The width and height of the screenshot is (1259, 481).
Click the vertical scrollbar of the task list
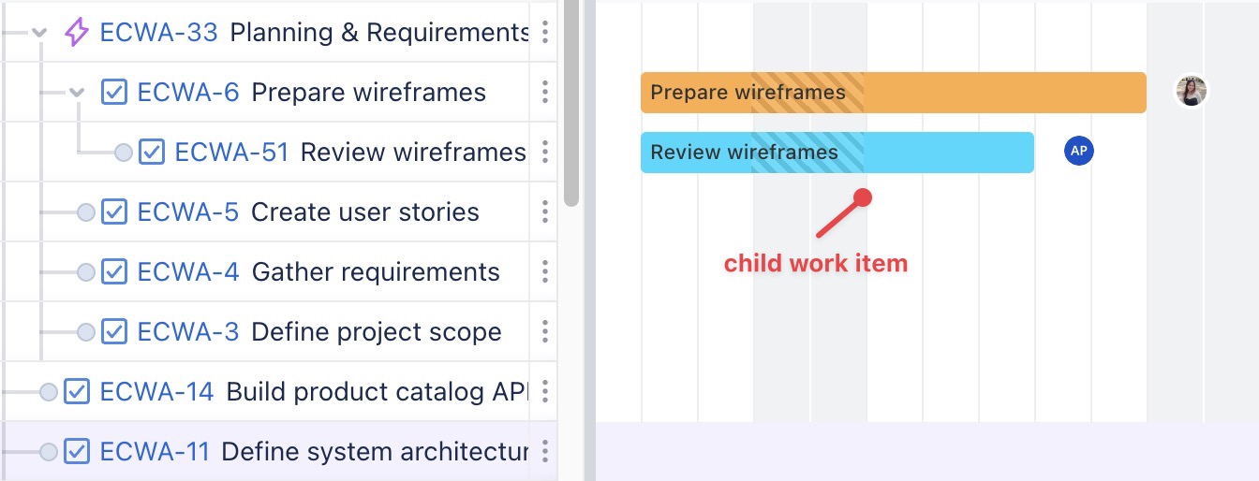click(x=571, y=103)
